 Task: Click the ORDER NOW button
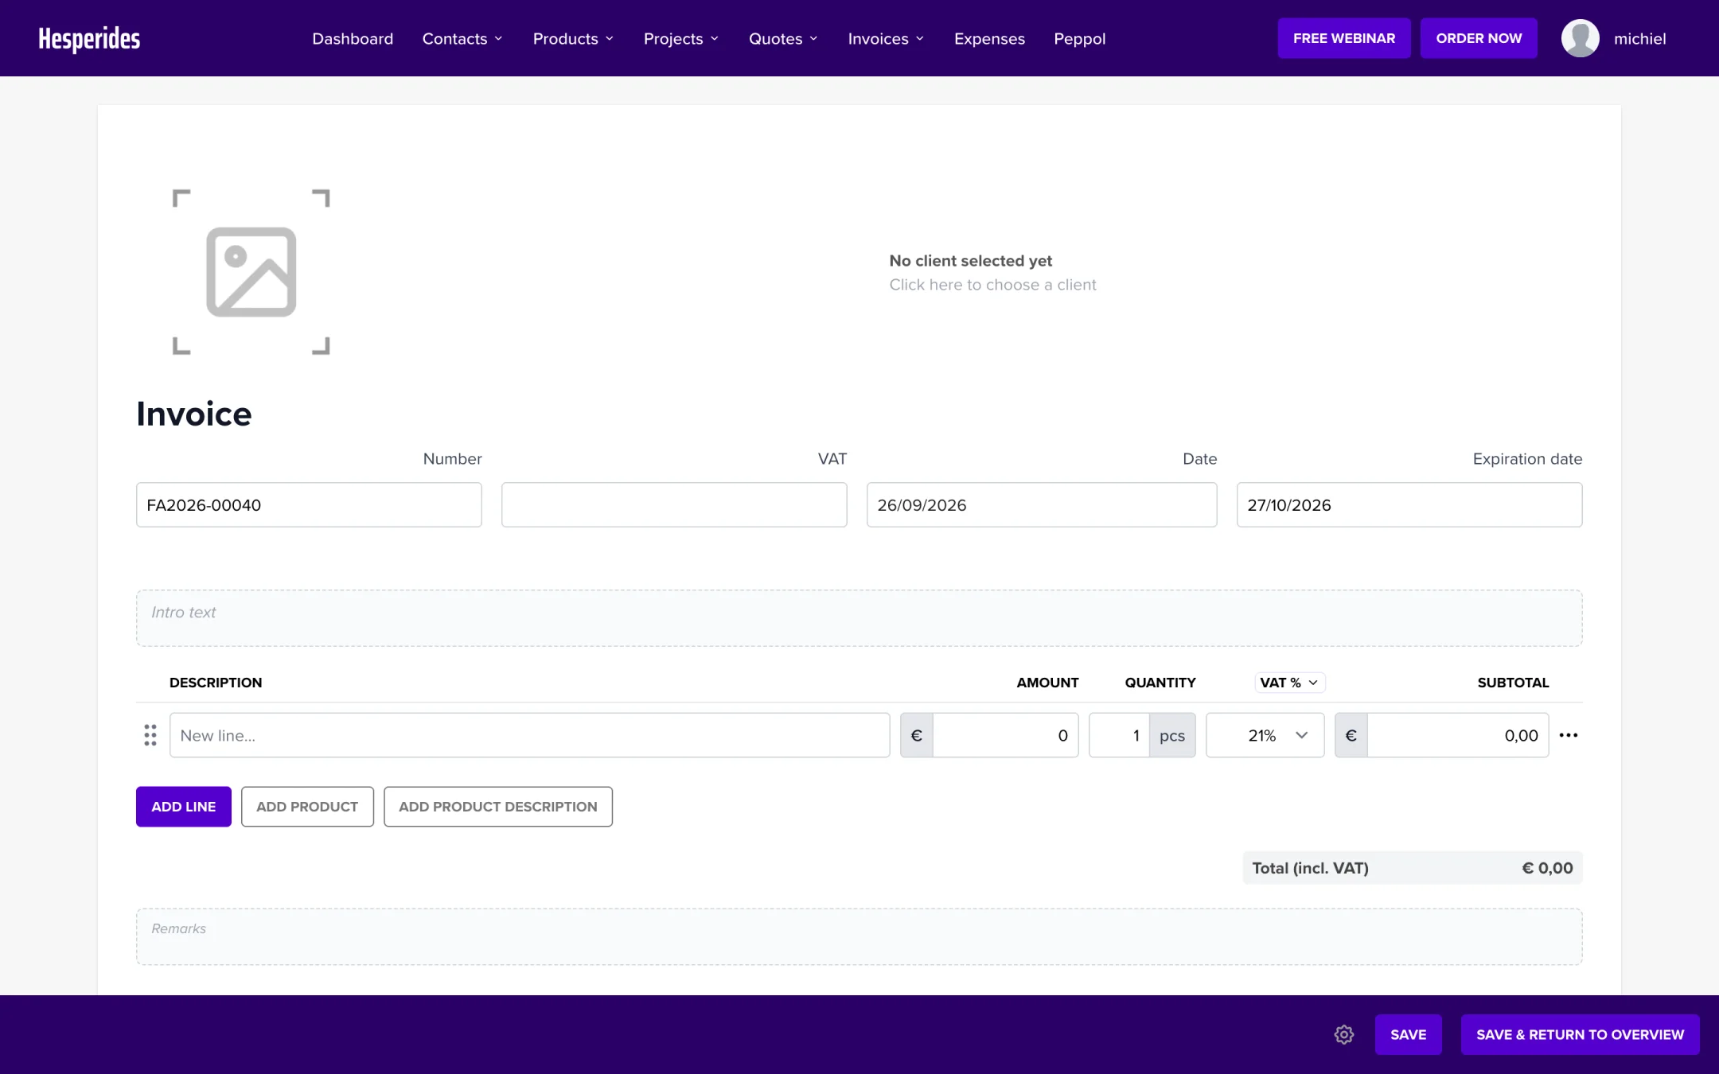1479,38
